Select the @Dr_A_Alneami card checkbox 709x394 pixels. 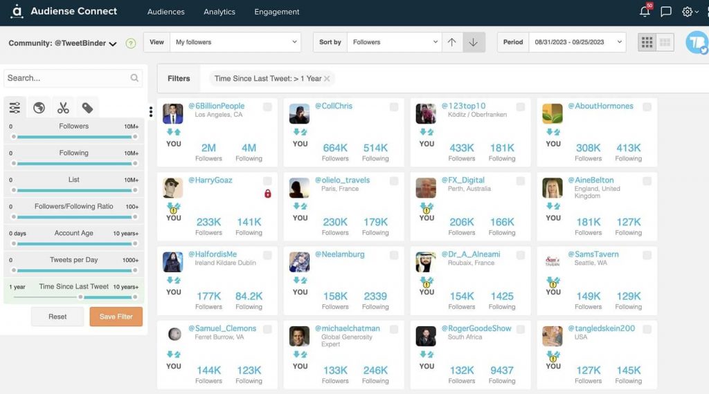[x=521, y=255]
